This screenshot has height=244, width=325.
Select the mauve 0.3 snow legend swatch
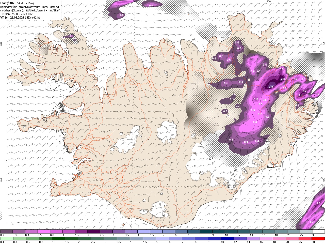[19, 231]
